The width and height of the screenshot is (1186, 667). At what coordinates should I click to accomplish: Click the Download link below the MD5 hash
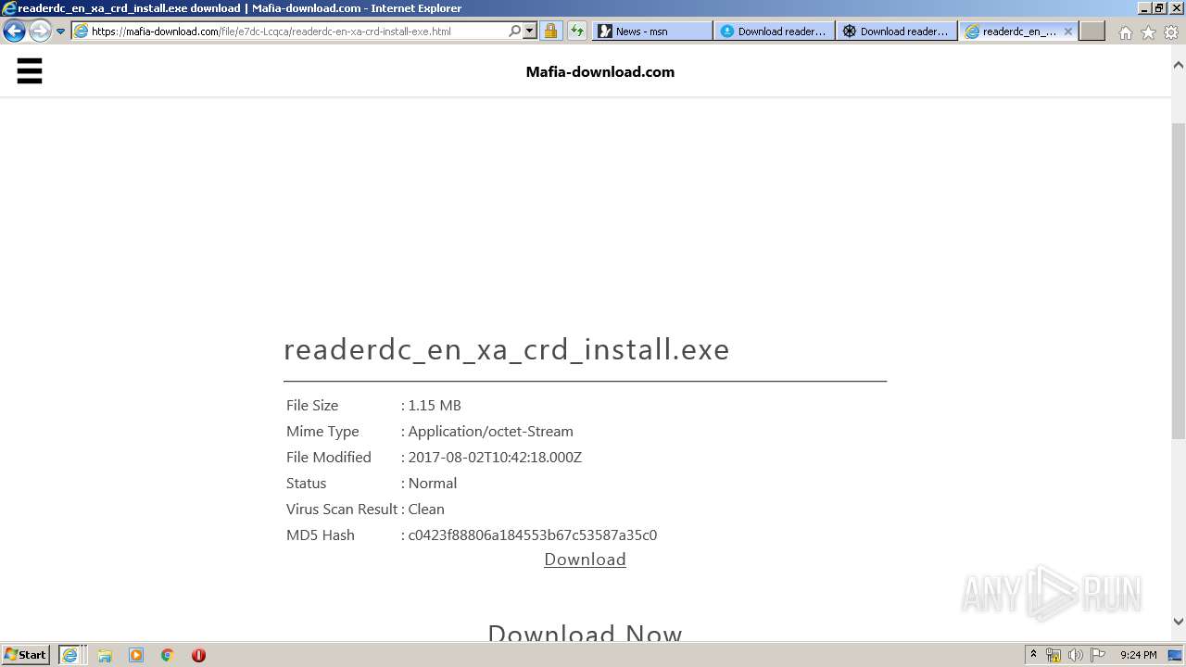[585, 560]
